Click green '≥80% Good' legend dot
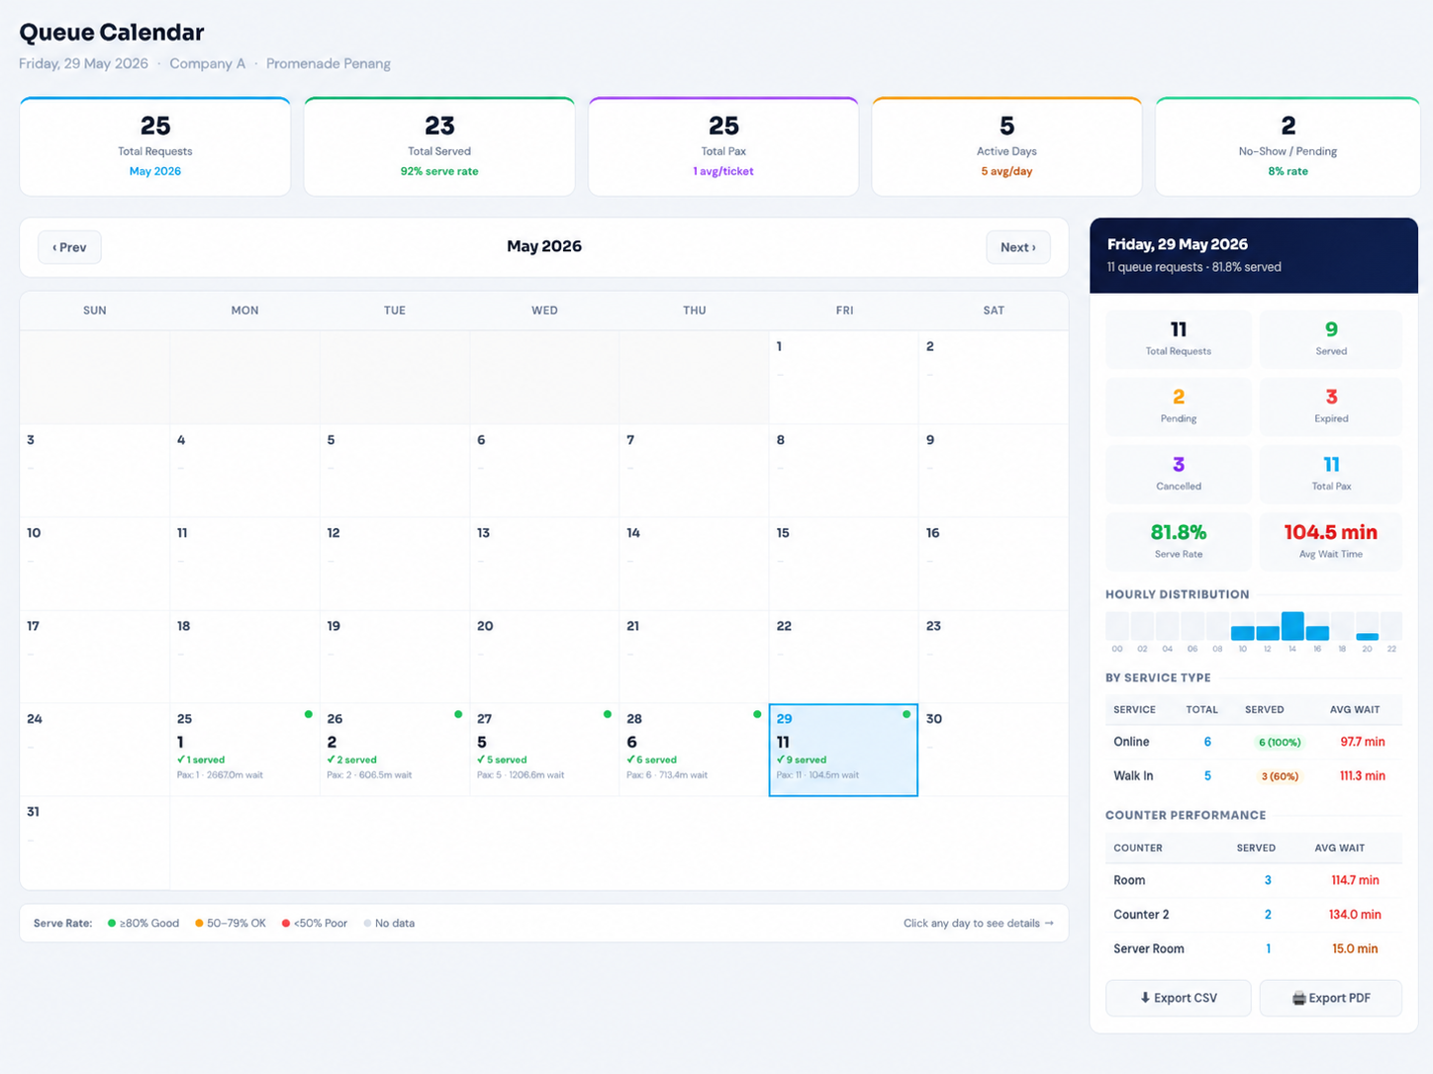Screen dimensions: 1433x1074 click(112, 924)
